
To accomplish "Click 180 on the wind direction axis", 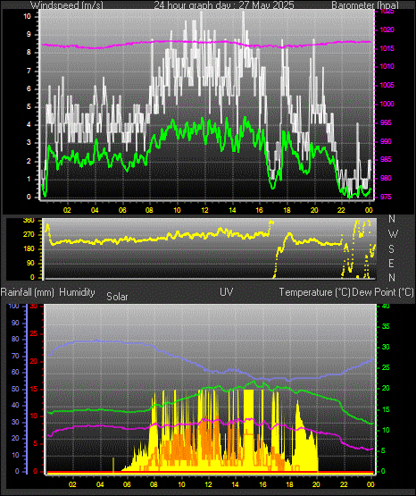I will pyautogui.click(x=29, y=249).
